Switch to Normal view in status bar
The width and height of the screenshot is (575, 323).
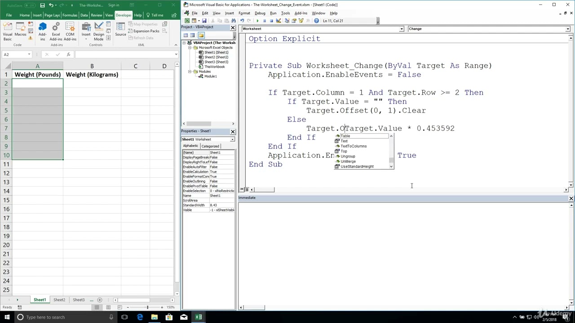(97, 307)
